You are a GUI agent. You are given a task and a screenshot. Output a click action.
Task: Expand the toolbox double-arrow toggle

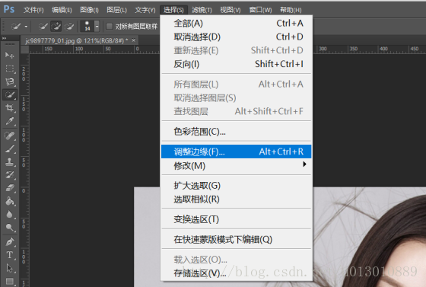(5, 38)
